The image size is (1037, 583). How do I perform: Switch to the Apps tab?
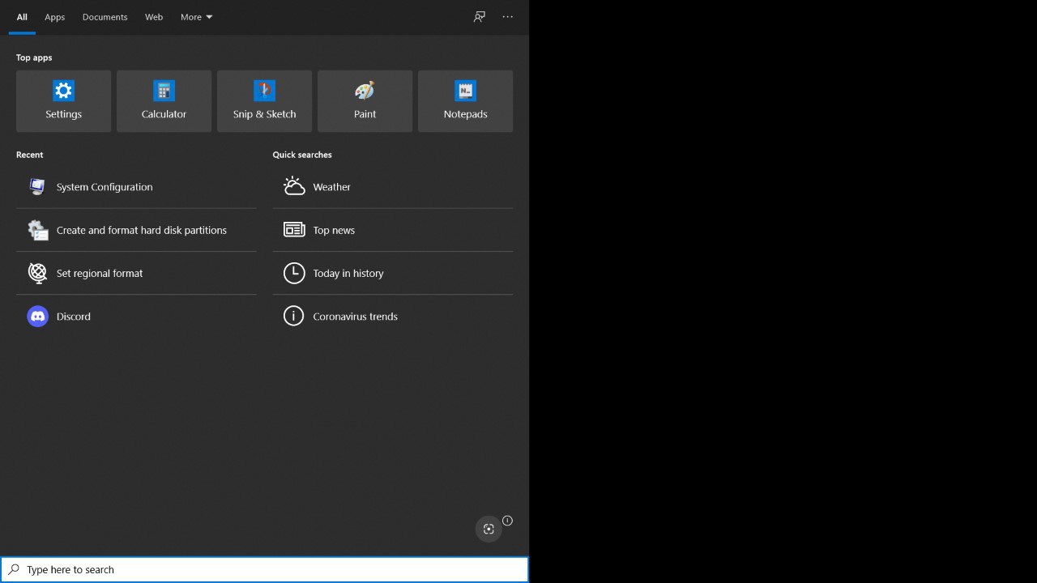point(54,17)
